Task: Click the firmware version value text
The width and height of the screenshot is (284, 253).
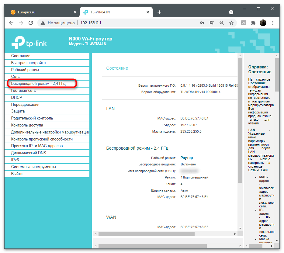Action: [209, 85]
